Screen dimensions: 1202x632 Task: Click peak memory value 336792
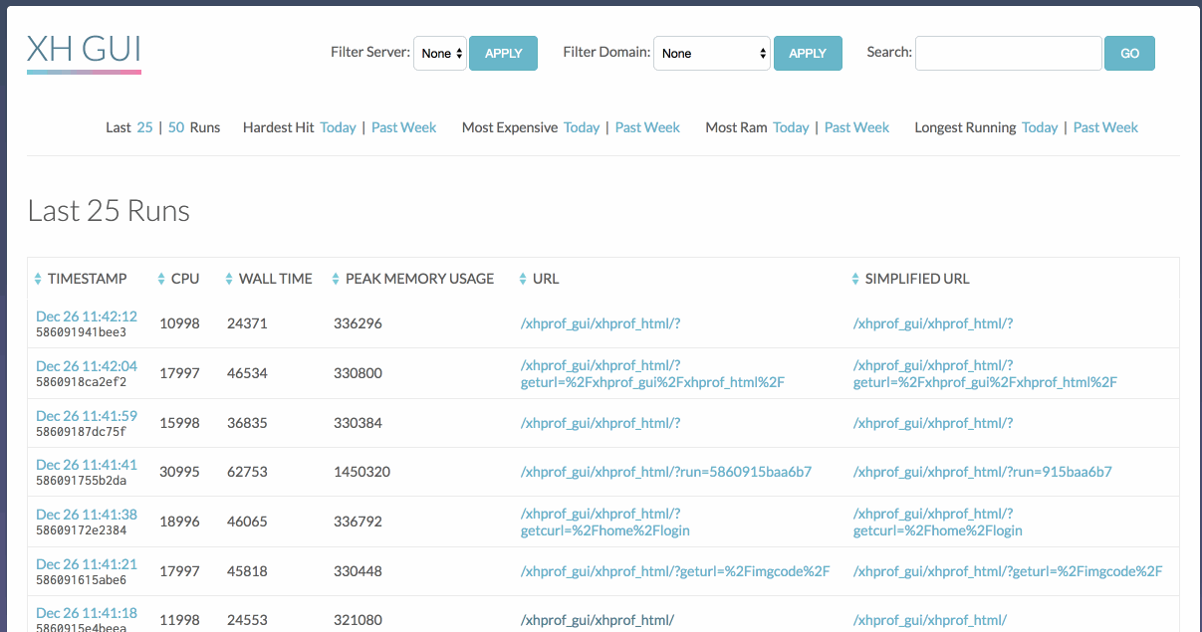358,522
